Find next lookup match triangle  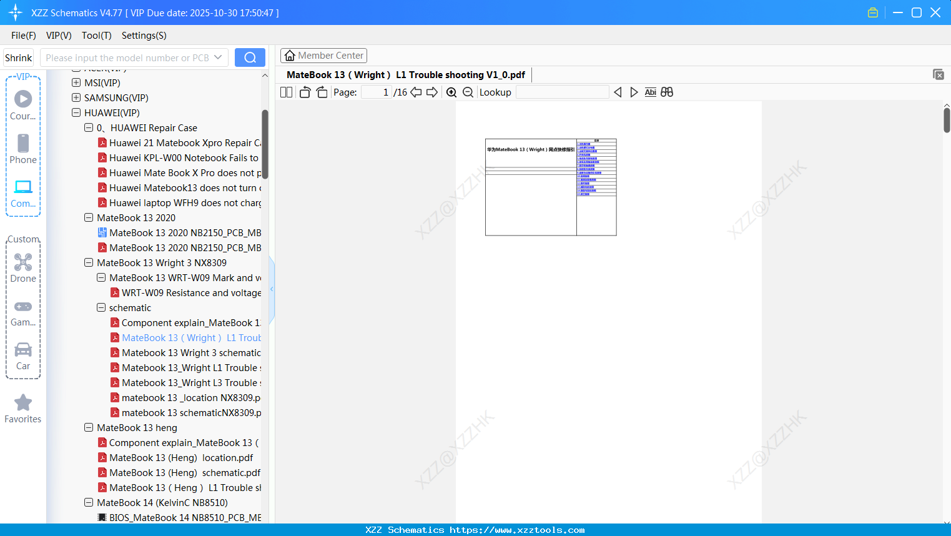634,92
